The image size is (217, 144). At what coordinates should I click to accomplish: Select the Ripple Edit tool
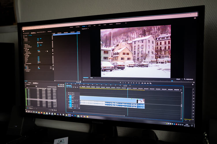62,85
